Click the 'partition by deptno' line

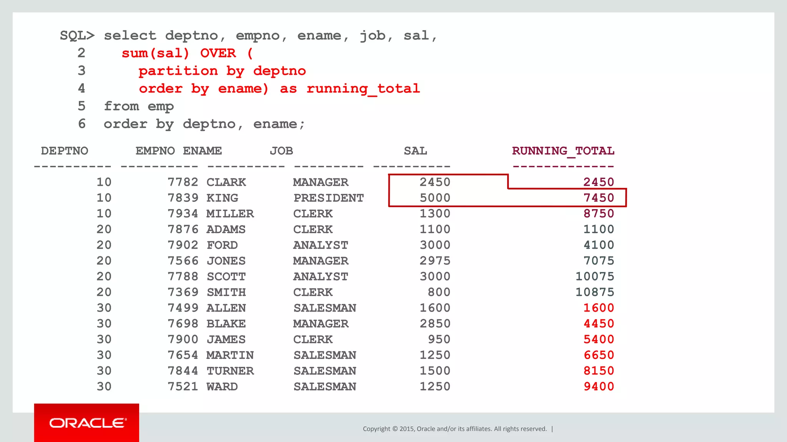(222, 71)
